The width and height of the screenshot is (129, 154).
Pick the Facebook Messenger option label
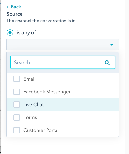47,92
